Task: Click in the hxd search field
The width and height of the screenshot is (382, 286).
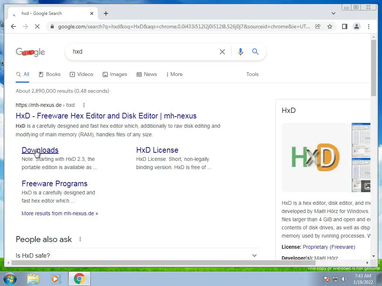Action: point(144,51)
